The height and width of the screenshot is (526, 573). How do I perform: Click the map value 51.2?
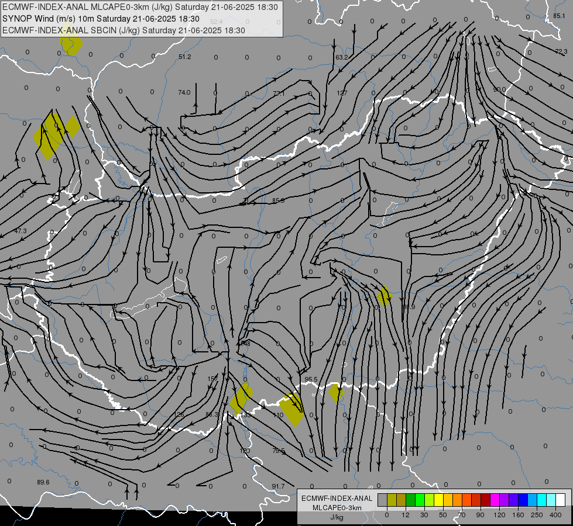coord(185,57)
